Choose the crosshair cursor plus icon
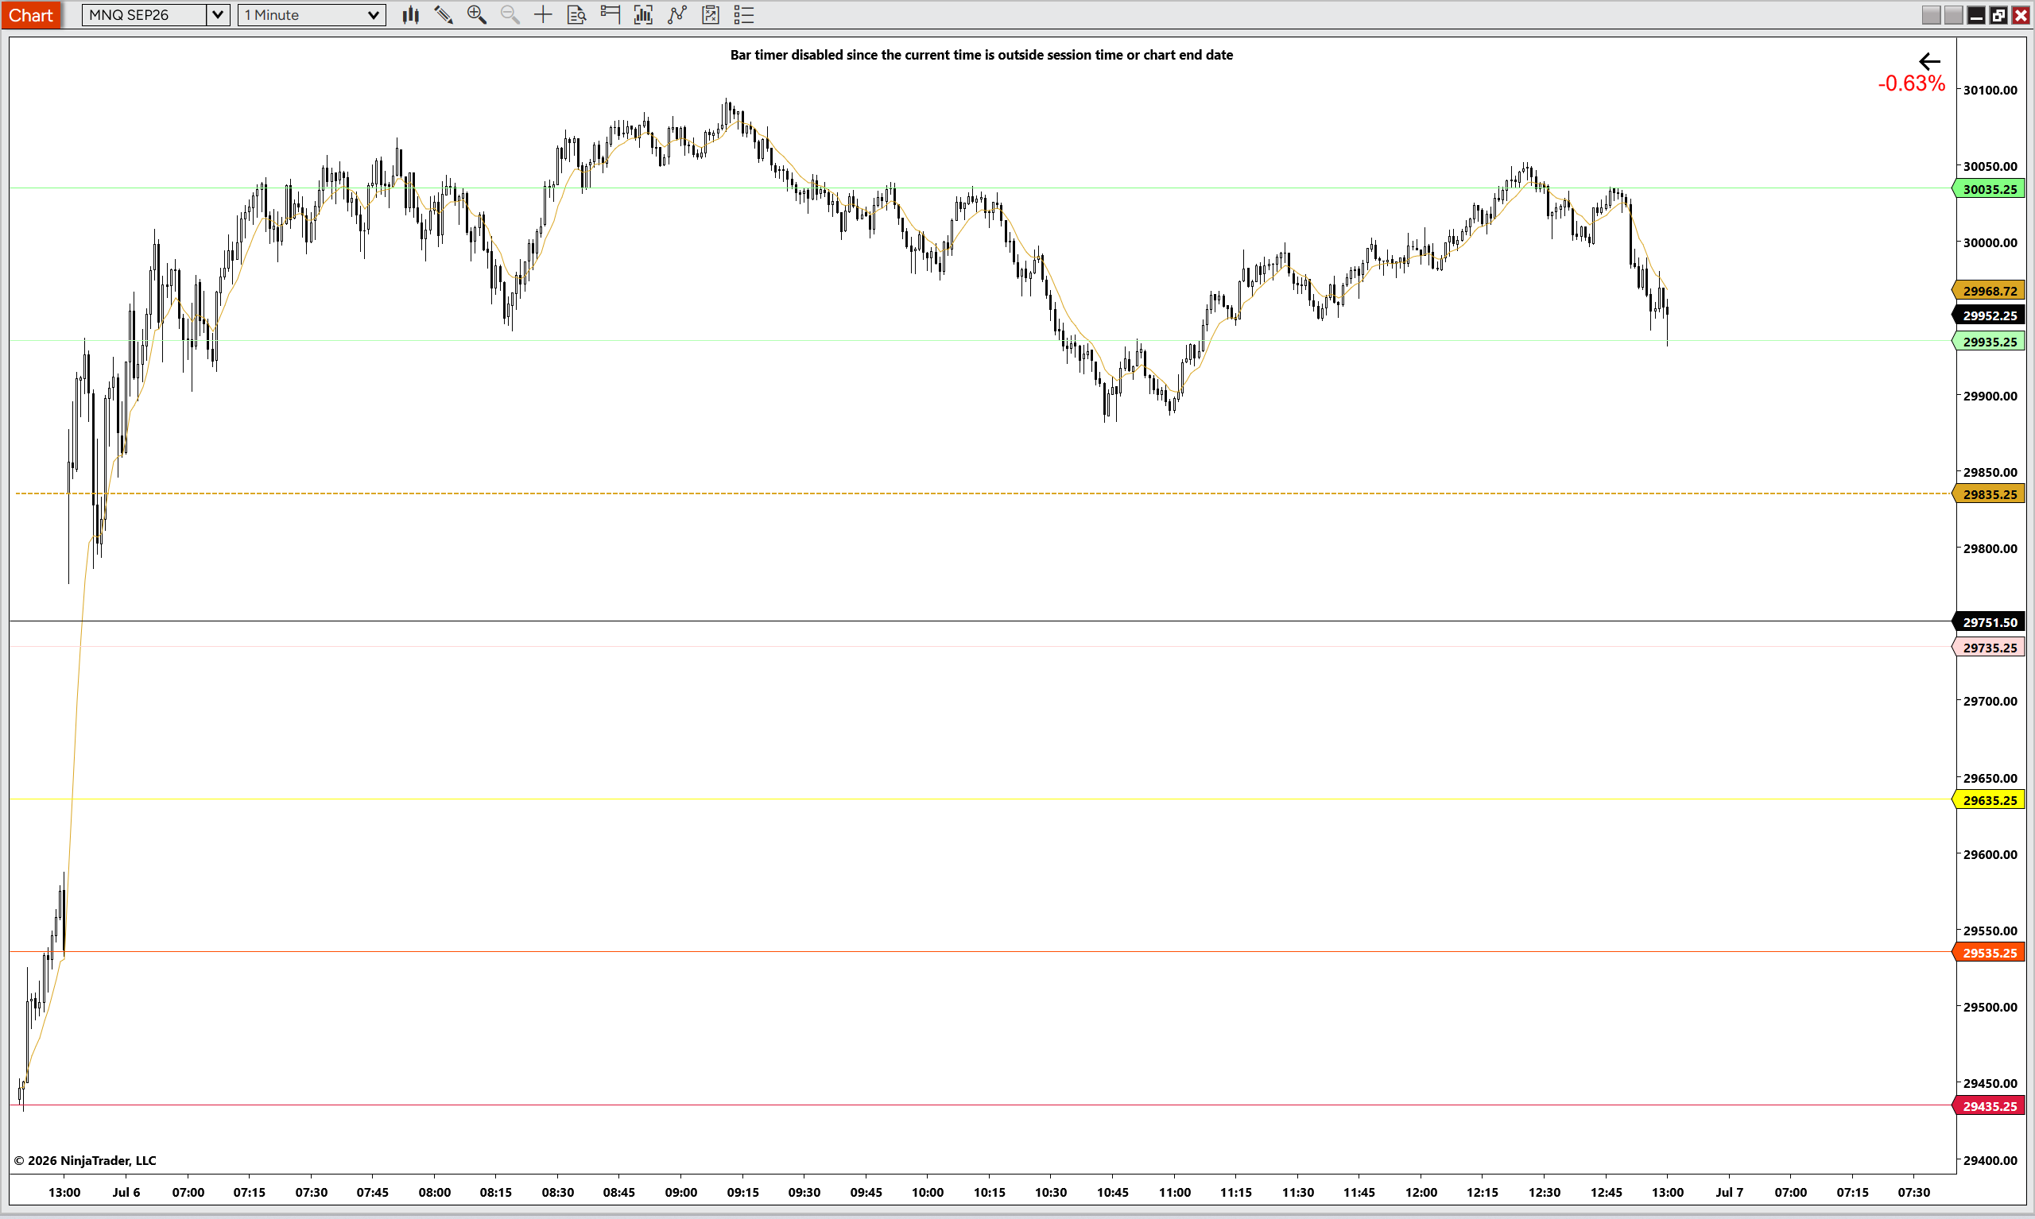The image size is (2035, 1219). (543, 15)
